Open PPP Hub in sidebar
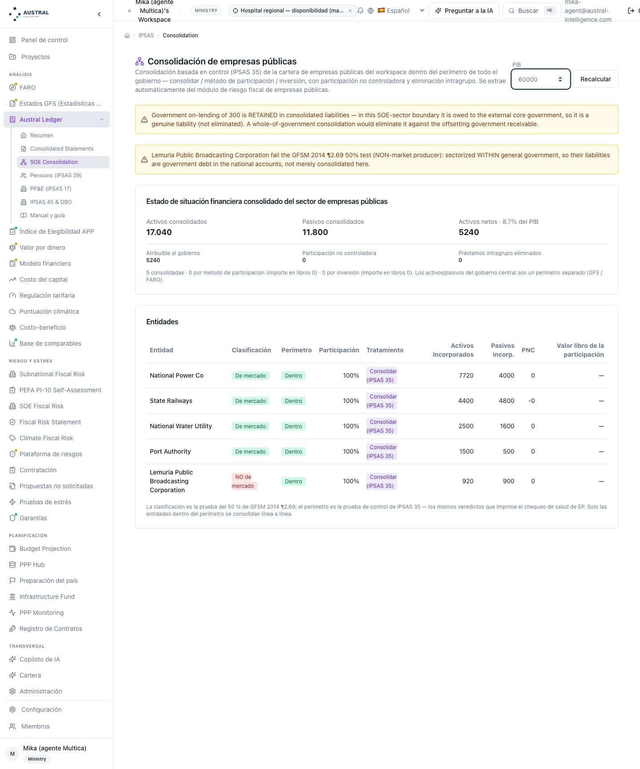This screenshot has width=640, height=769. pos(56,565)
